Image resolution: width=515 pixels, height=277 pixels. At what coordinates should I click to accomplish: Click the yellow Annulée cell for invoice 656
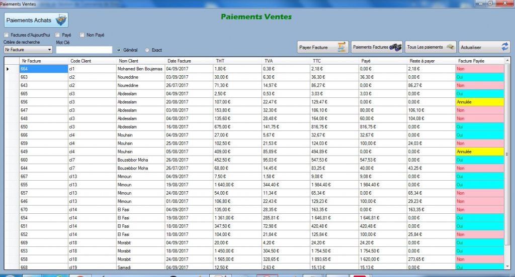pyautogui.click(x=480, y=102)
